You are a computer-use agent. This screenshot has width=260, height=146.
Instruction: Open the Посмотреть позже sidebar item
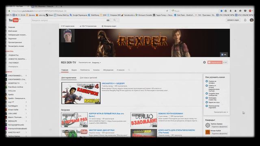click(x=16, y=46)
